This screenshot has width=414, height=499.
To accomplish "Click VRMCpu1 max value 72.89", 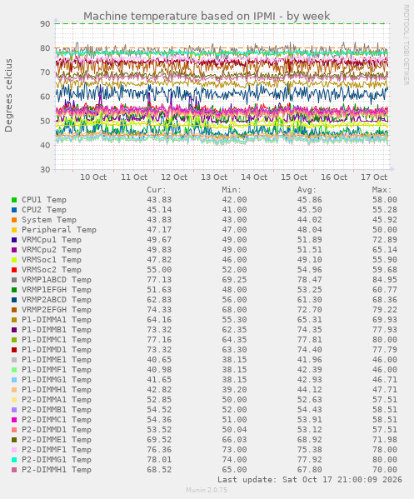I will pos(385,240).
